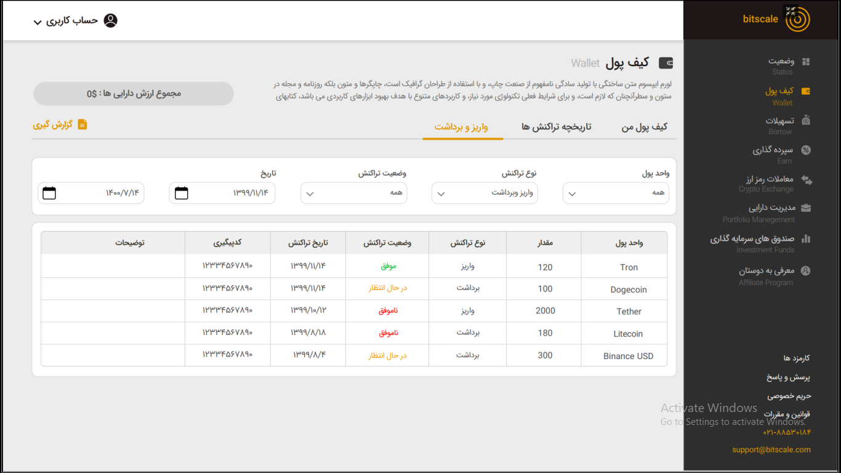Switch to the کیف پول من tab
This screenshot has width=841, height=473.
pos(644,127)
